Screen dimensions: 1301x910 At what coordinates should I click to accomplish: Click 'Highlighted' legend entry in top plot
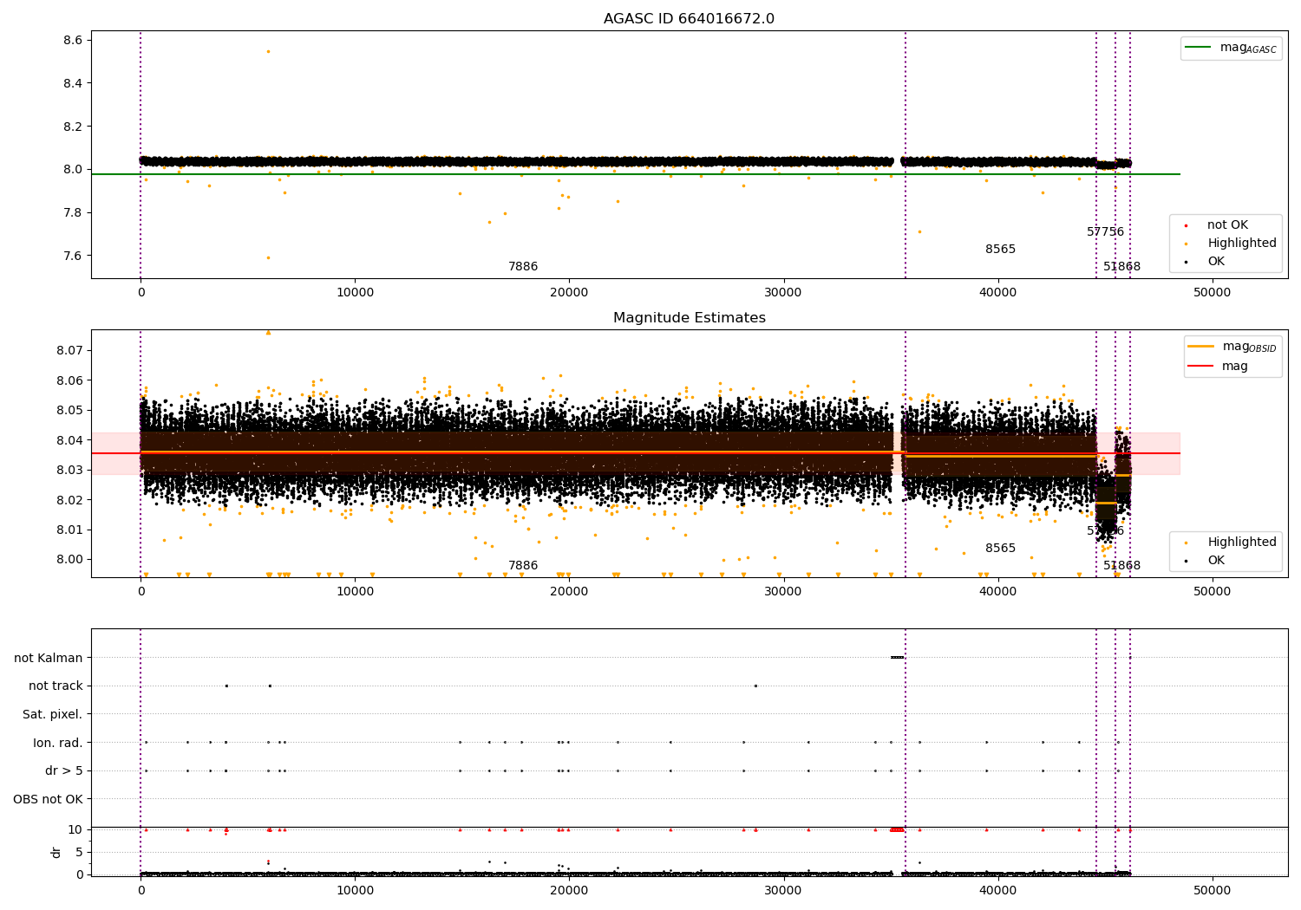coord(1231,243)
